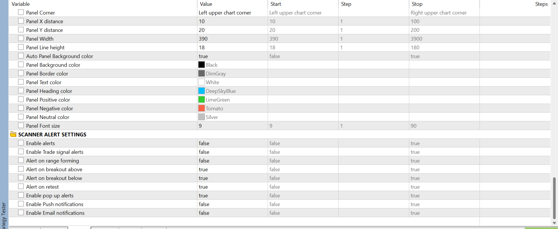Image resolution: width=558 pixels, height=229 pixels.
Task: Open the Panel Corner value dropdown
Action: (x=232, y=12)
